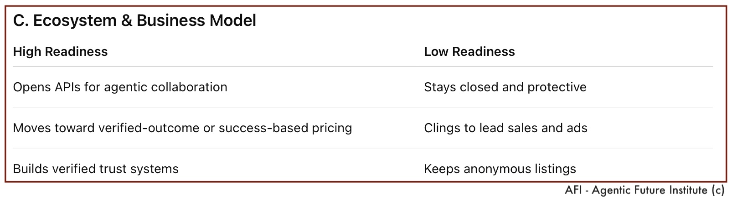The height and width of the screenshot is (199, 732).
Task: Select the Low Readiness column header
Action: point(469,52)
